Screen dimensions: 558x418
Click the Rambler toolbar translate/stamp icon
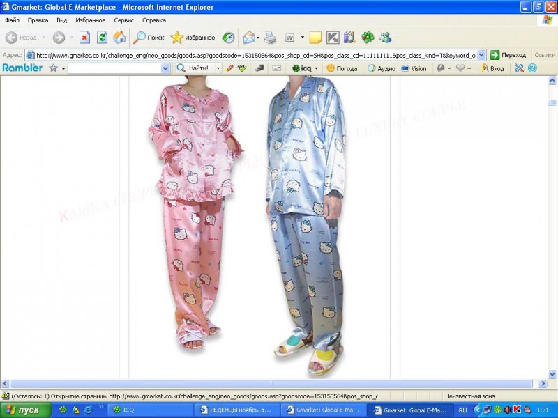[259, 68]
